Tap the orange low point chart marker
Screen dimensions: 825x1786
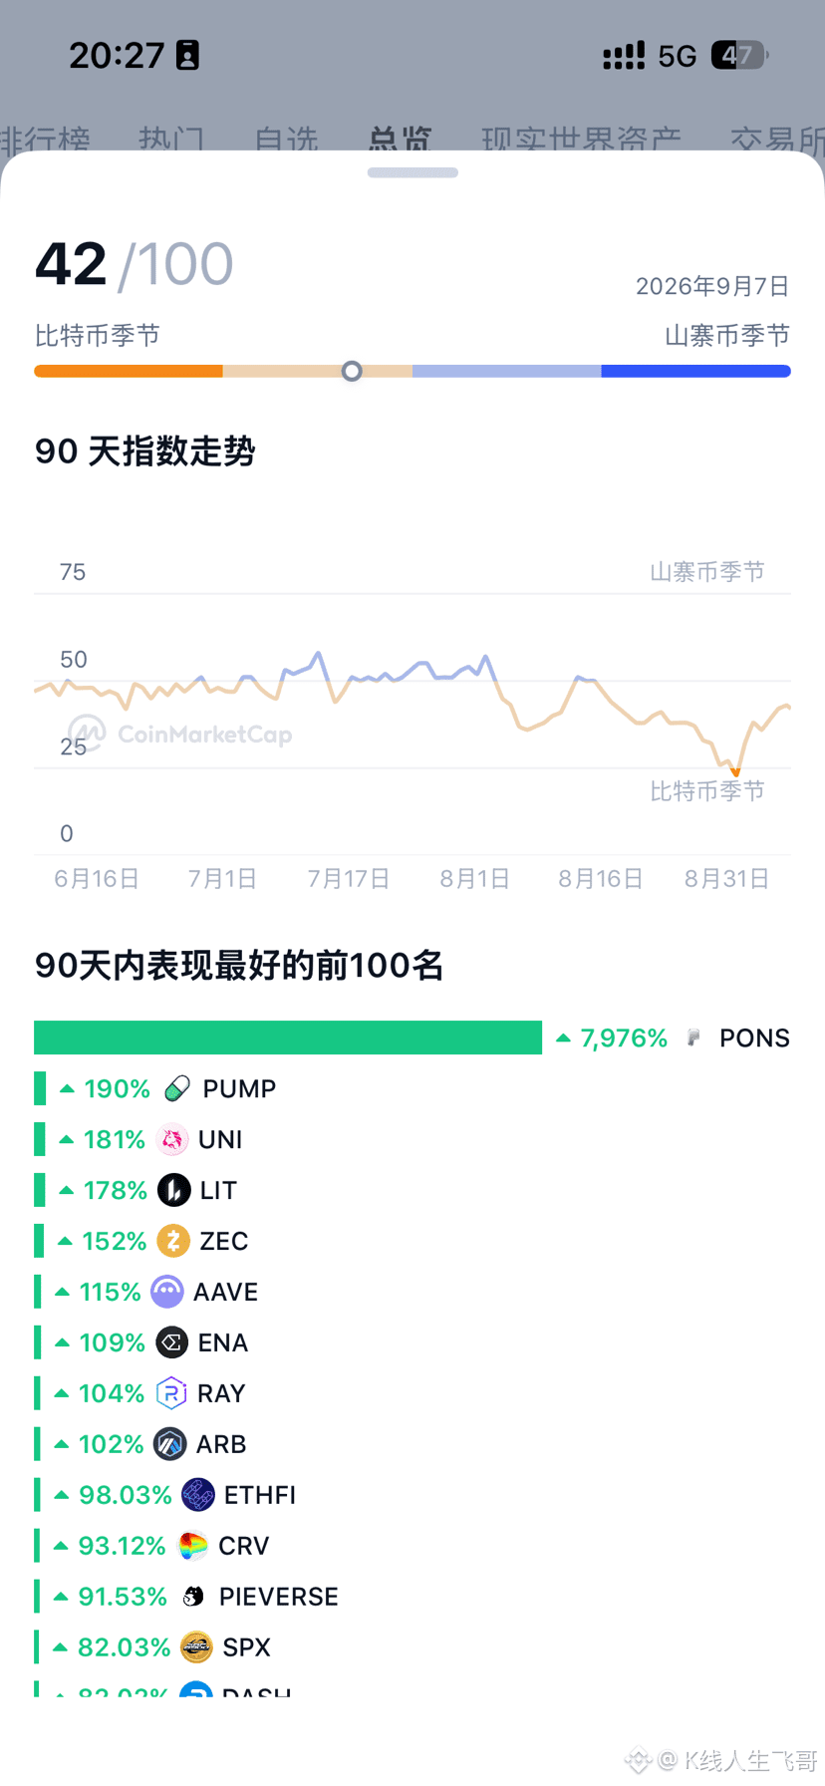click(735, 772)
